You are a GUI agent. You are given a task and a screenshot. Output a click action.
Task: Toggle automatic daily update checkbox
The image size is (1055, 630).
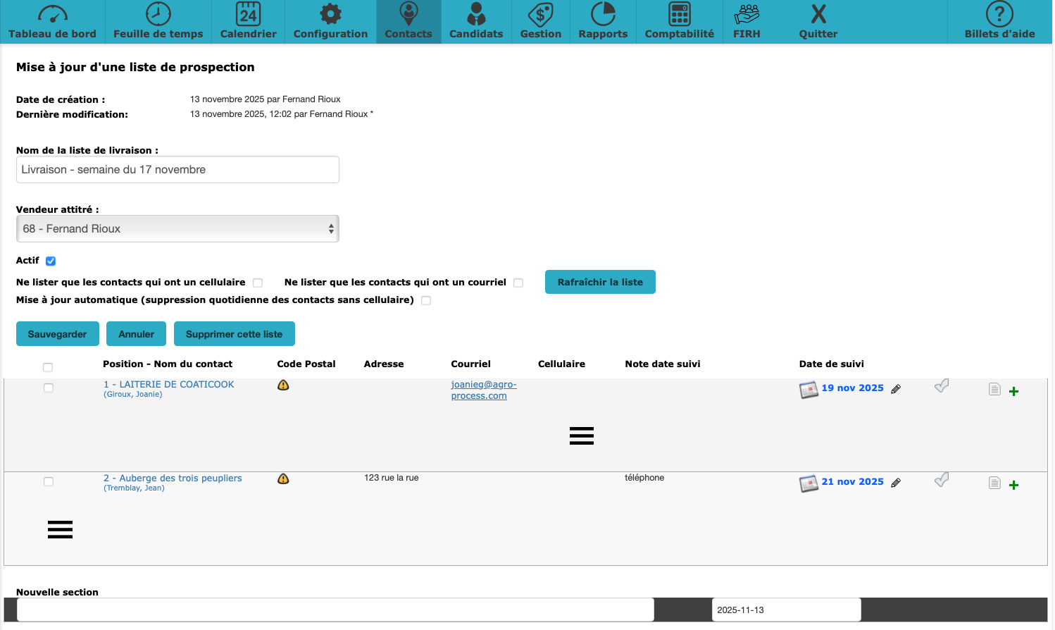click(426, 301)
